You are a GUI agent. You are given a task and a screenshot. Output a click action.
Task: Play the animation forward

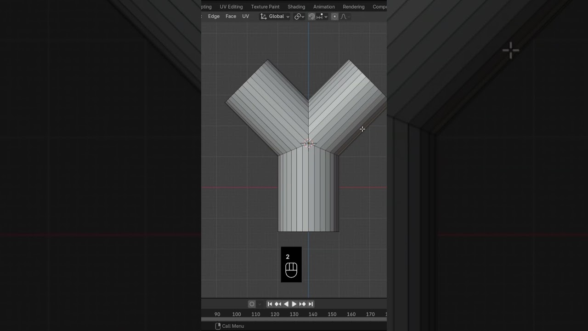(x=294, y=304)
